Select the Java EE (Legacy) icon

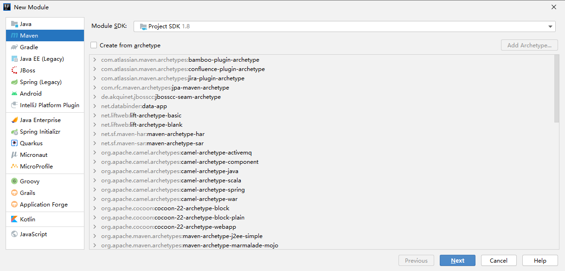(14, 58)
